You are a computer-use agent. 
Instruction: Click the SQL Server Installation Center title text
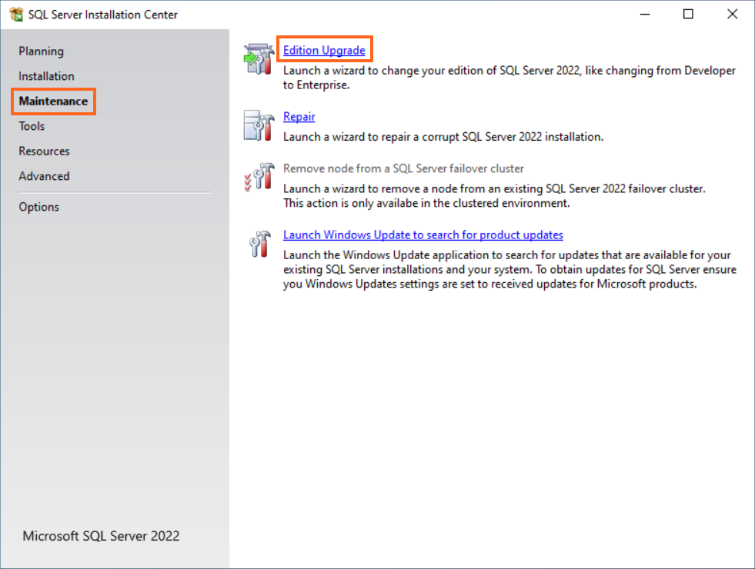[103, 15]
